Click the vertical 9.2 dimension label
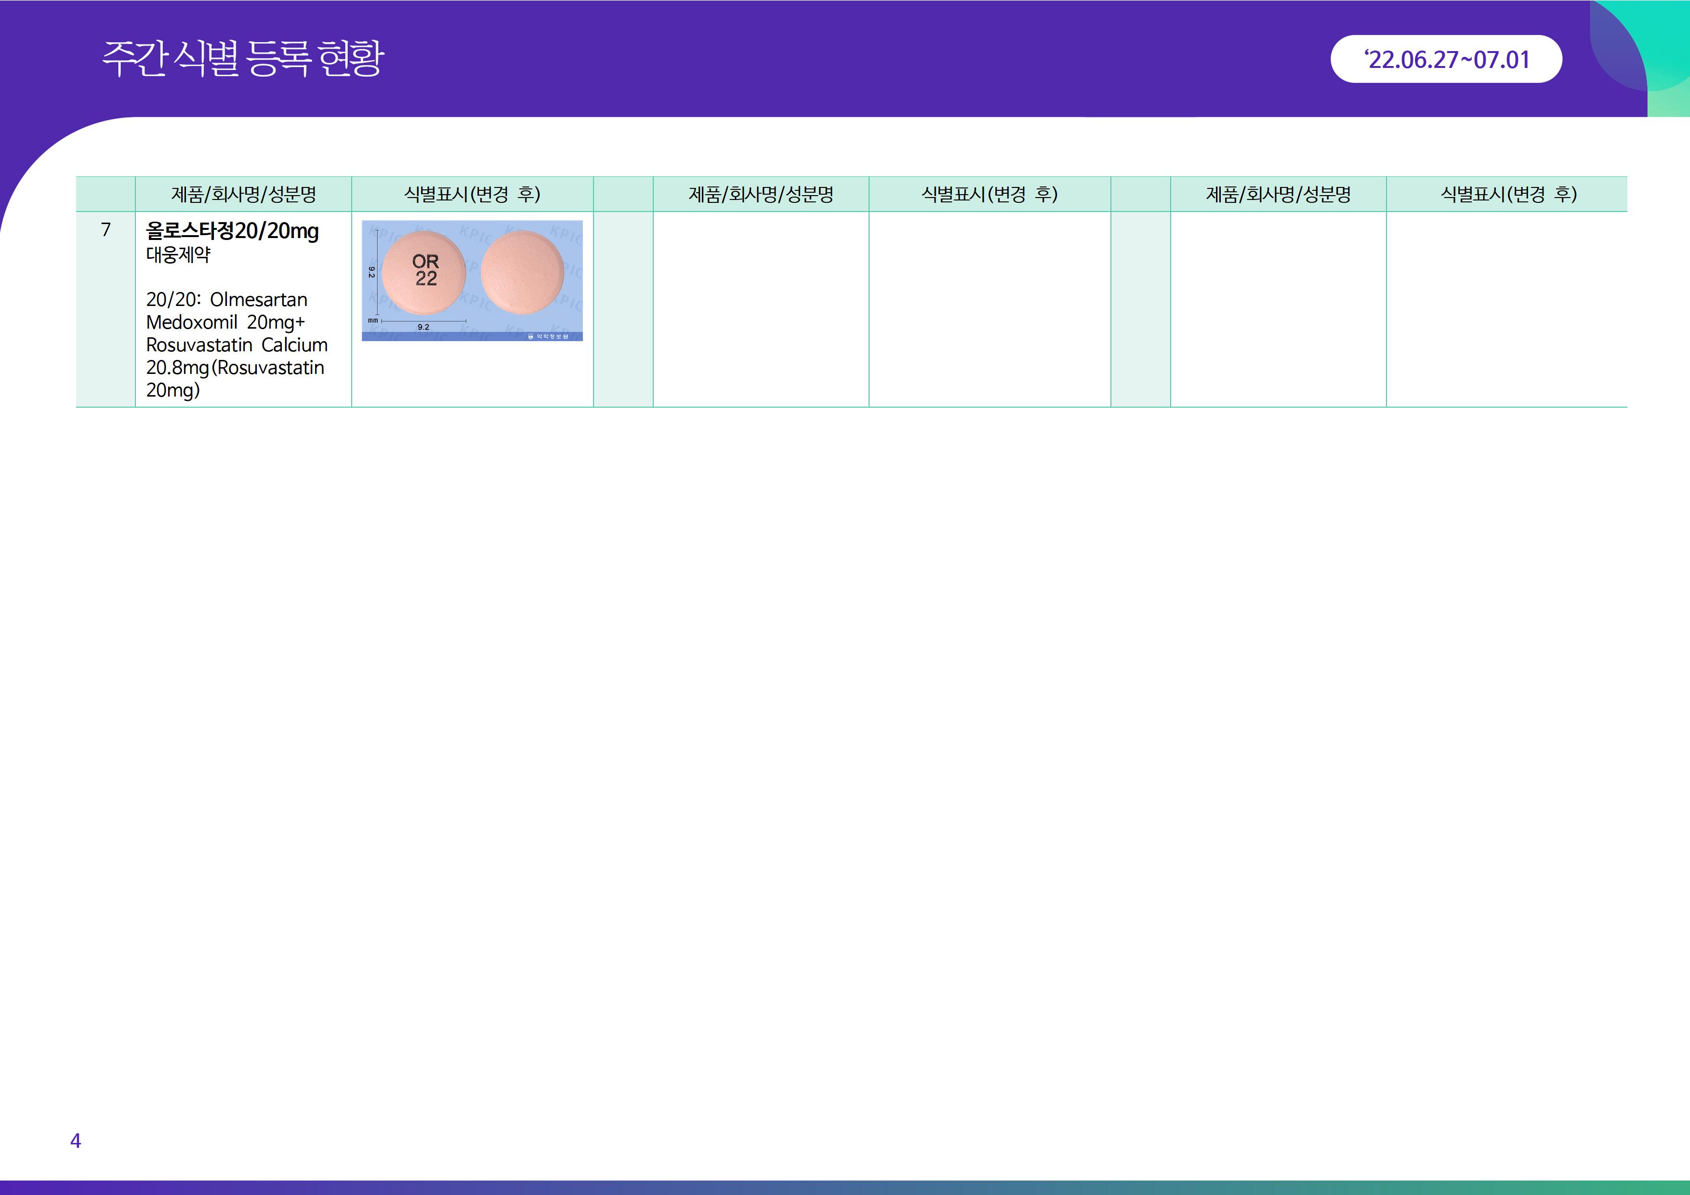1690x1195 pixels. point(372,272)
